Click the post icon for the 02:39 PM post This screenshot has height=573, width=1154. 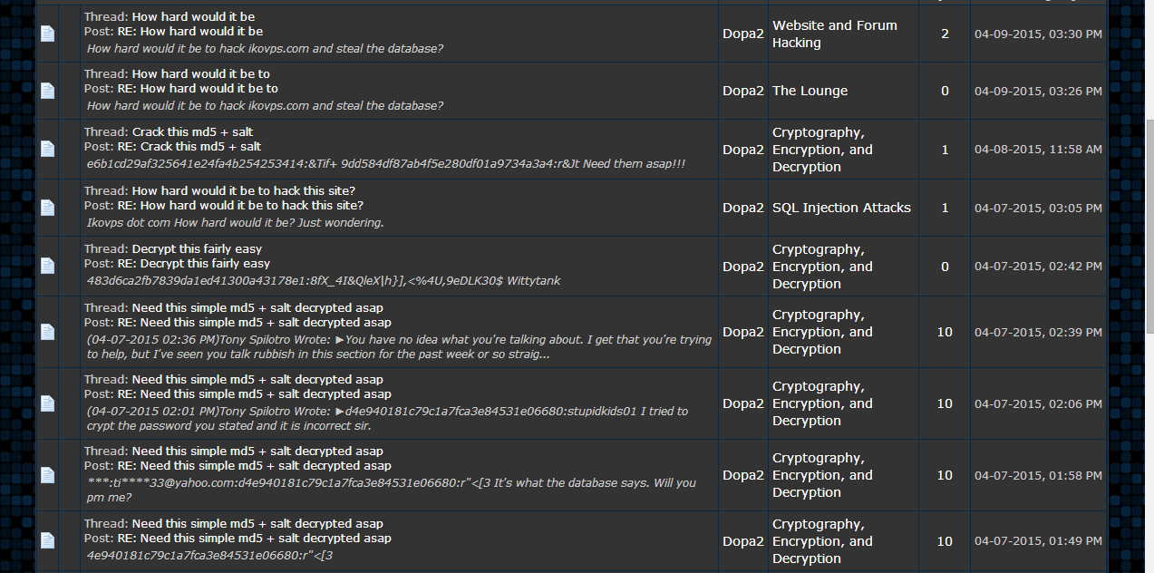pyautogui.click(x=47, y=332)
